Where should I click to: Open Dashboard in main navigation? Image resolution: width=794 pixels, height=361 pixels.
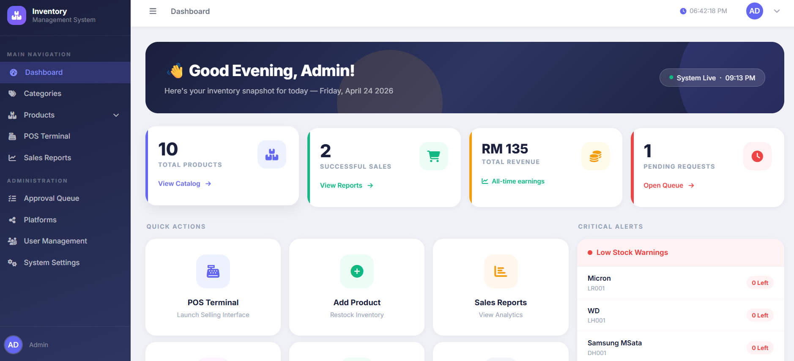(x=65, y=72)
